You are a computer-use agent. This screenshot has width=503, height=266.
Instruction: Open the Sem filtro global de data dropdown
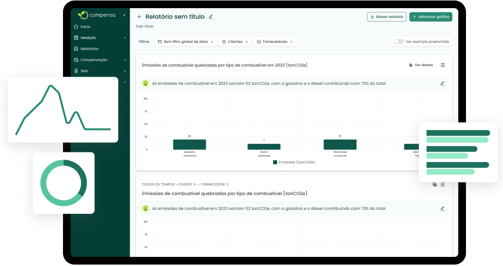186,42
